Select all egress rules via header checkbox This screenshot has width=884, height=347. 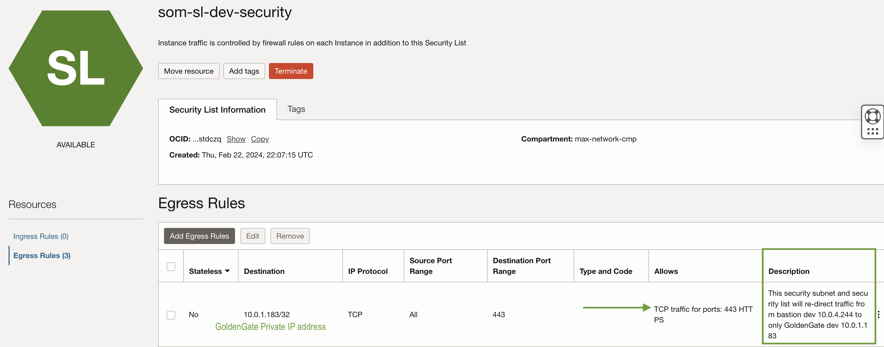point(171,266)
